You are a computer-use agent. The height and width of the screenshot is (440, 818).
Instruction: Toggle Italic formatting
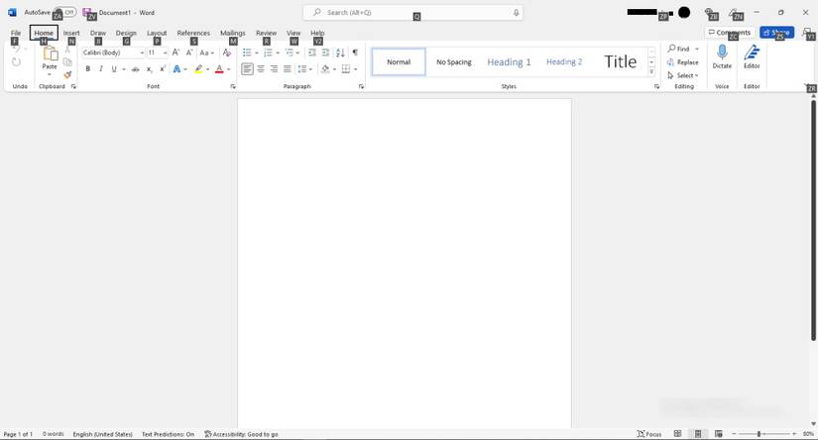pyautogui.click(x=101, y=68)
